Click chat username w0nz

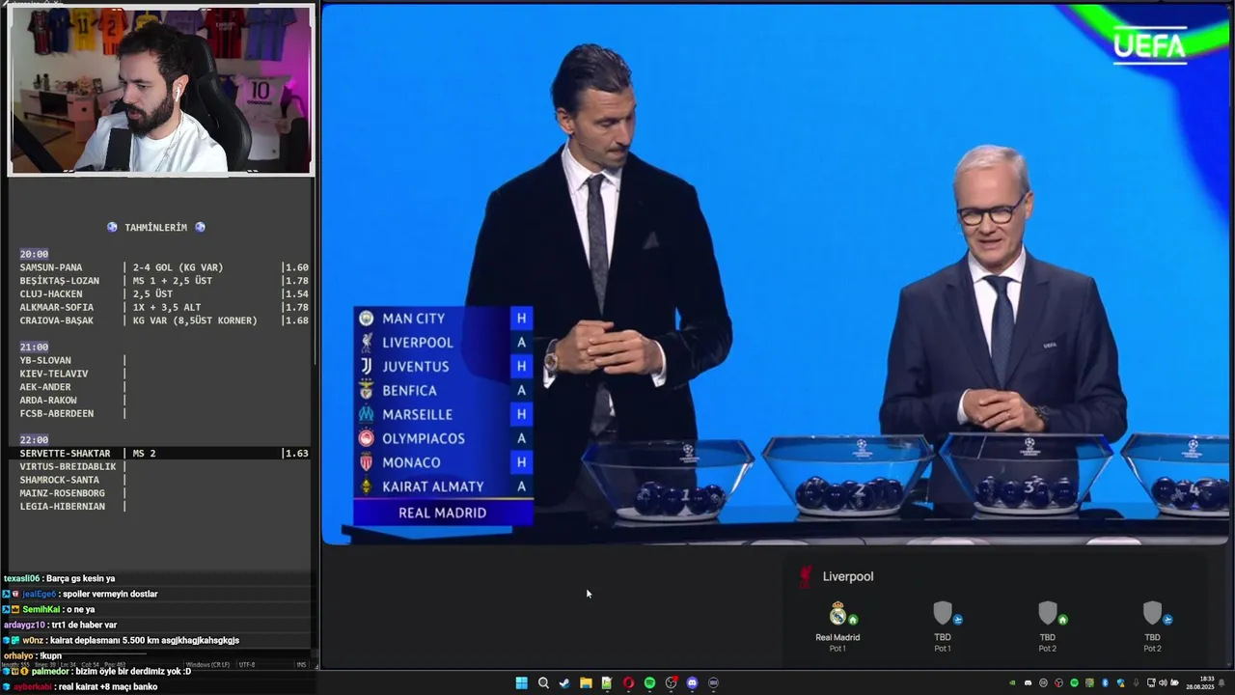pos(34,640)
